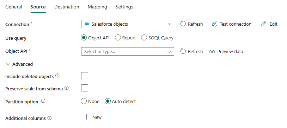
Task: Click the Refresh label next to Connection
Action: (195, 24)
